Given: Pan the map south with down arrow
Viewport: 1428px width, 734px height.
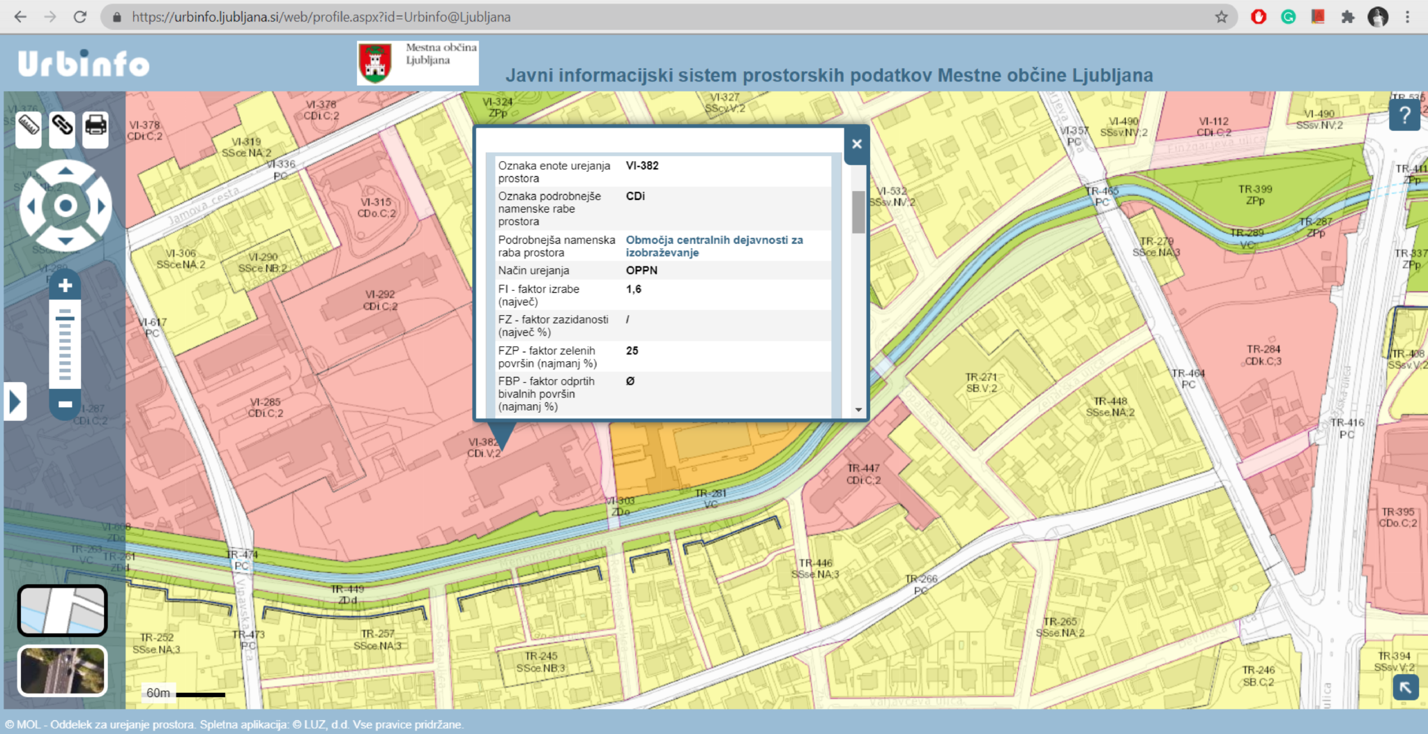Looking at the screenshot, I should [x=66, y=241].
